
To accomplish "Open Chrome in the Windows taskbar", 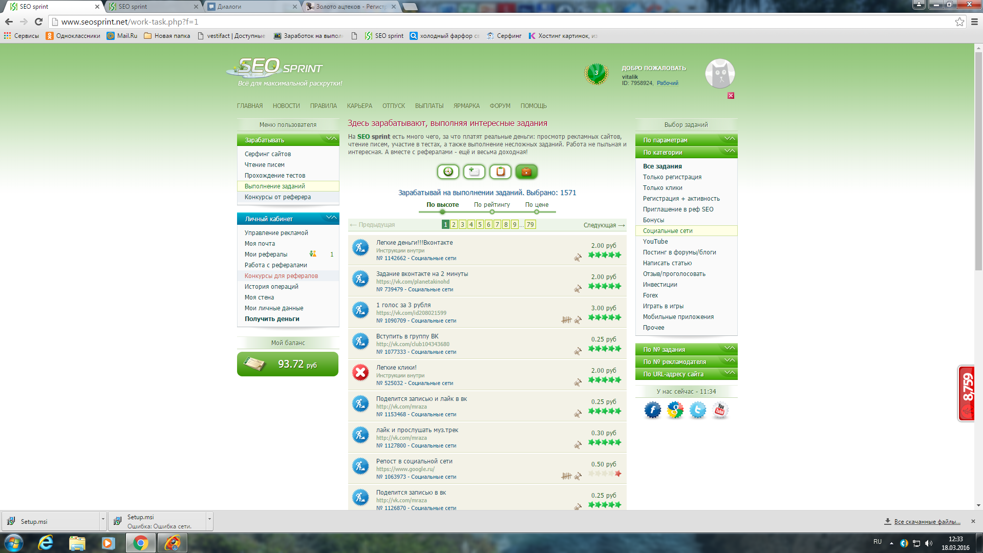I will click(x=140, y=543).
